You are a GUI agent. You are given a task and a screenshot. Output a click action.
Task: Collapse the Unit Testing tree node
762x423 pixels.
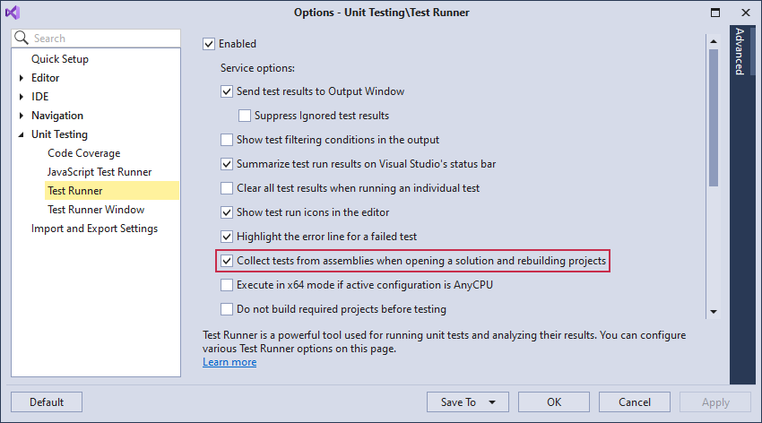[x=22, y=134]
